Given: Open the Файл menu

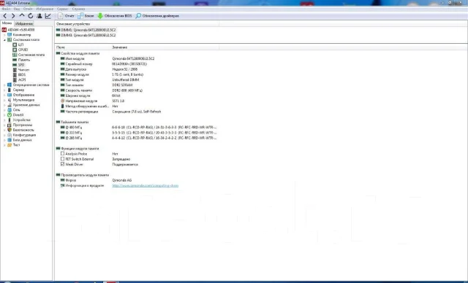Looking at the screenshot, I should tap(6, 9).
